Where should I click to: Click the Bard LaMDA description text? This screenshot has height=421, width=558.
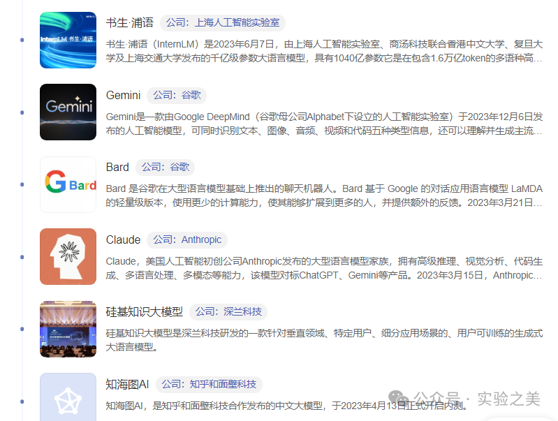click(x=324, y=195)
